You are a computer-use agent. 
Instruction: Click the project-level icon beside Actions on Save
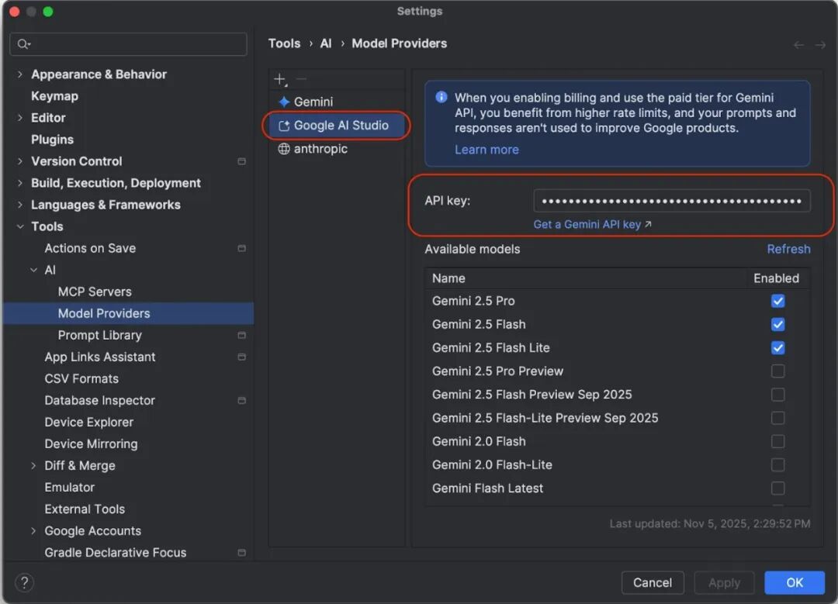[x=241, y=248]
